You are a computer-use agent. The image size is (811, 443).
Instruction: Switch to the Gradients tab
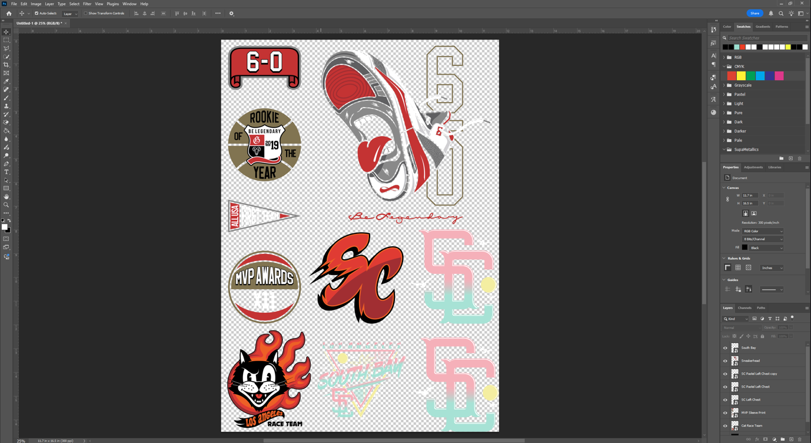point(763,27)
